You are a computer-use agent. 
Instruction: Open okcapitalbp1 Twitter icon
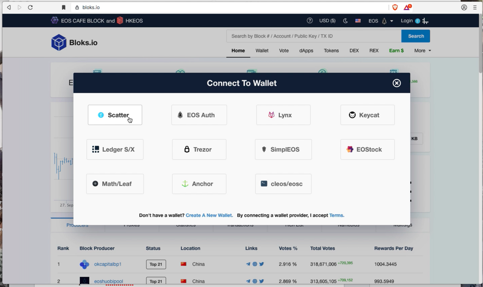click(261, 264)
